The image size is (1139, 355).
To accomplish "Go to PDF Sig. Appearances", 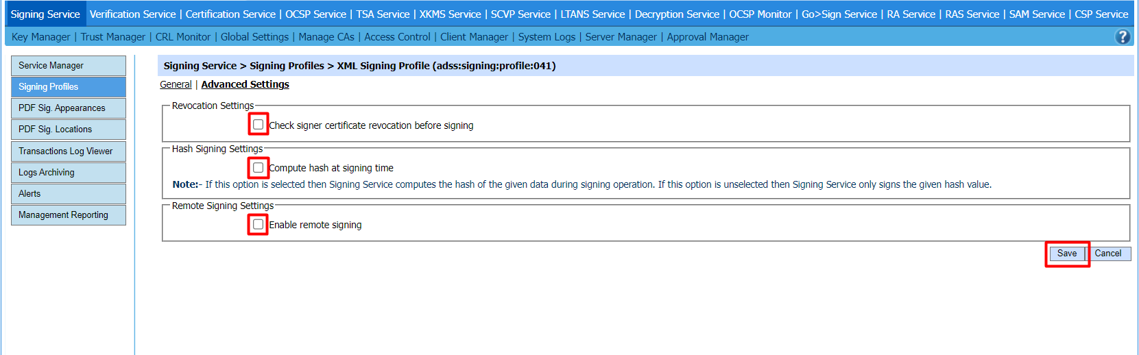I will point(68,108).
